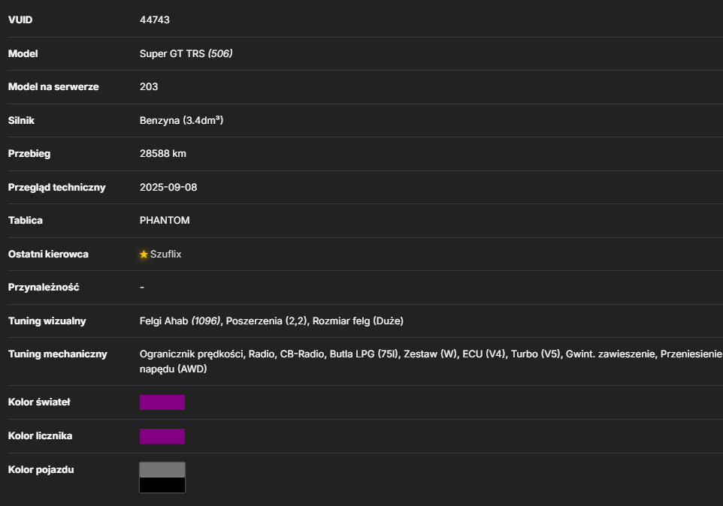Click the purple Kolor świateł swatch
The height and width of the screenshot is (506, 723).
(x=162, y=402)
